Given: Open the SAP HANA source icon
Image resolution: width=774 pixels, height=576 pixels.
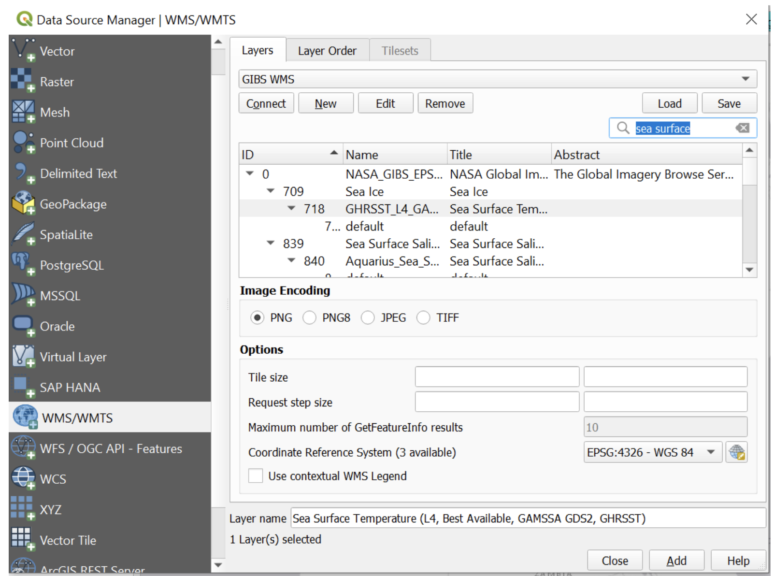Looking at the screenshot, I should tap(23, 387).
